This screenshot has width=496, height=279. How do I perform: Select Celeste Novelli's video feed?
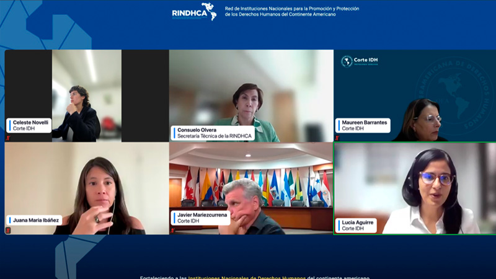[86, 93]
